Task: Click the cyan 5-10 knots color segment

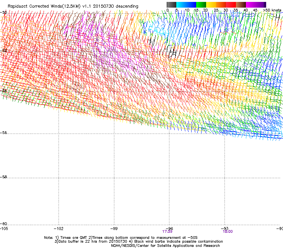Action: point(181,5)
